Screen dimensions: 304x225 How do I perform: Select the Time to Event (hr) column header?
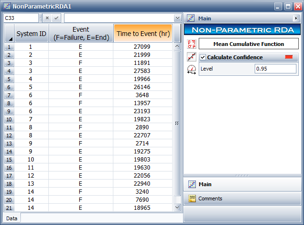pyautogui.click(x=143, y=34)
